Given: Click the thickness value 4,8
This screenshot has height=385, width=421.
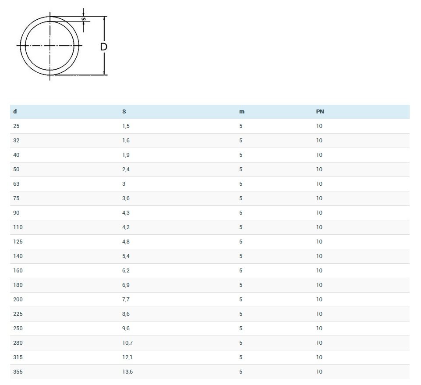Looking at the screenshot, I should pyautogui.click(x=126, y=242).
